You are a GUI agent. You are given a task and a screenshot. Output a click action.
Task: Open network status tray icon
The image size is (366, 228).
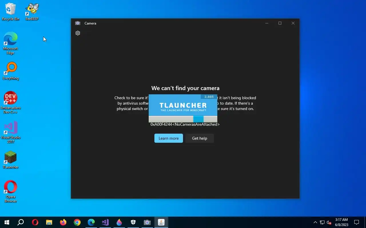coord(322,222)
